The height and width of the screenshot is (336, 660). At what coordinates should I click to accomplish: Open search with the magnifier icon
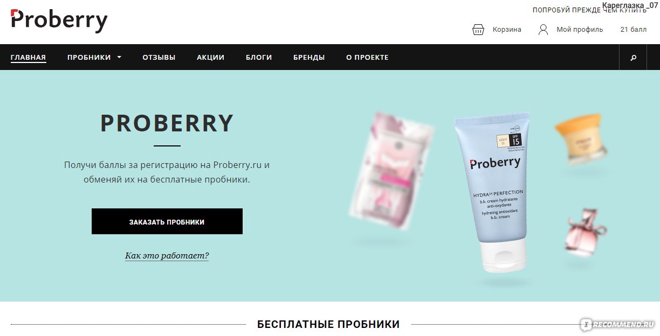(x=634, y=57)
